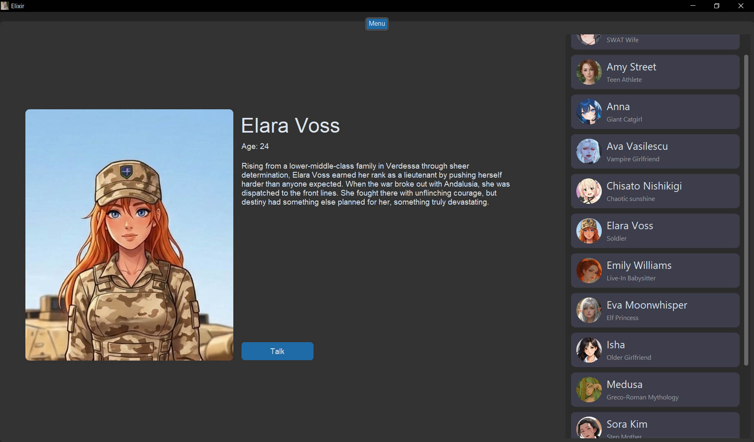The height and width of the screenshot is (442, 754).
Task: Click the Elixir app icon in title bar
Action: (x=5, y=6)
